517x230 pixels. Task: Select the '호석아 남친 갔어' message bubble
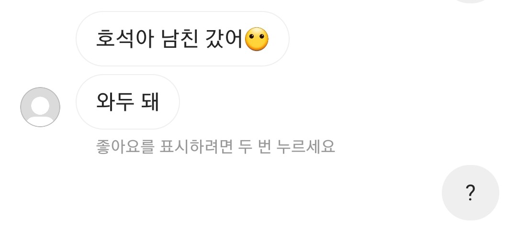coord(183,39)
